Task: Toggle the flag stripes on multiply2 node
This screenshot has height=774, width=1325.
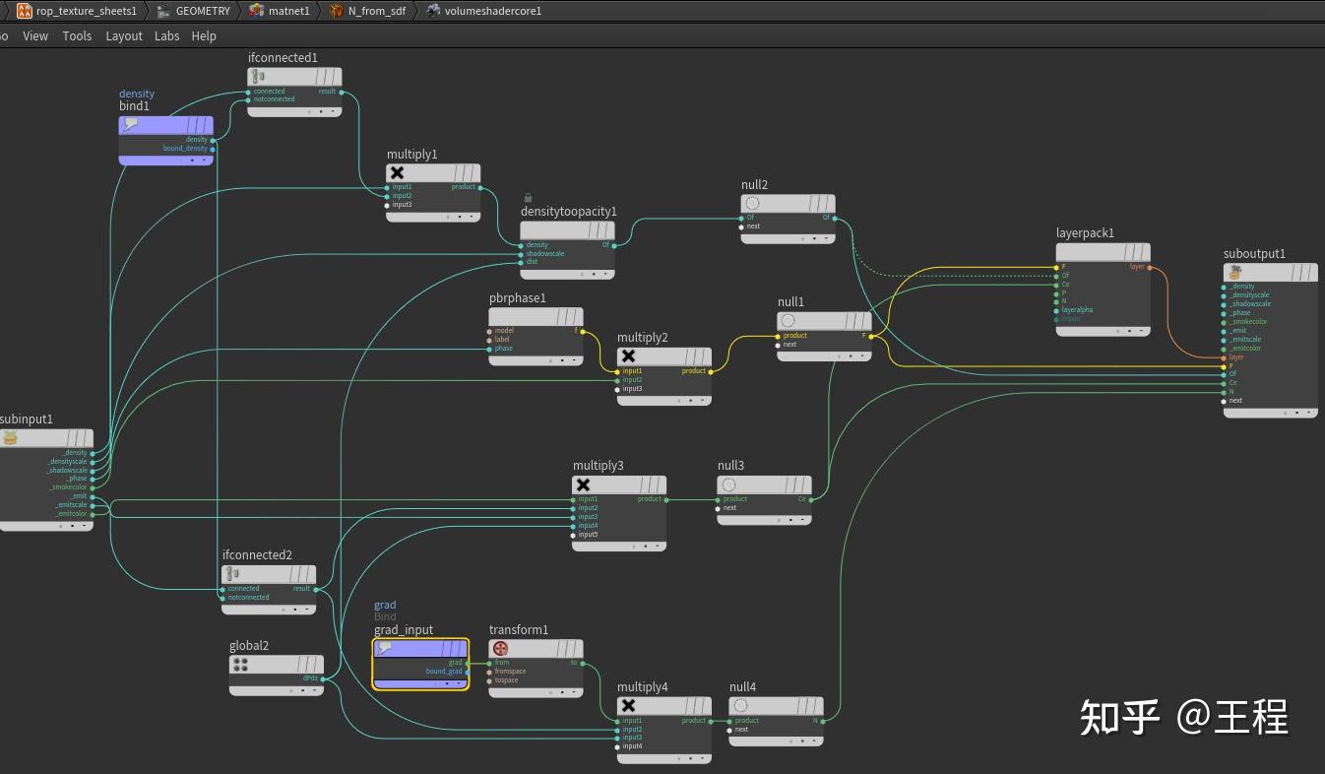Action: [x=694, y=356]
